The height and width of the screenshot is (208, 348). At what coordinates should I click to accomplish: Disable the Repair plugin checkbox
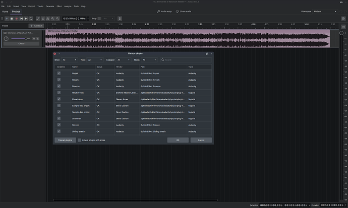click(59, 73)
